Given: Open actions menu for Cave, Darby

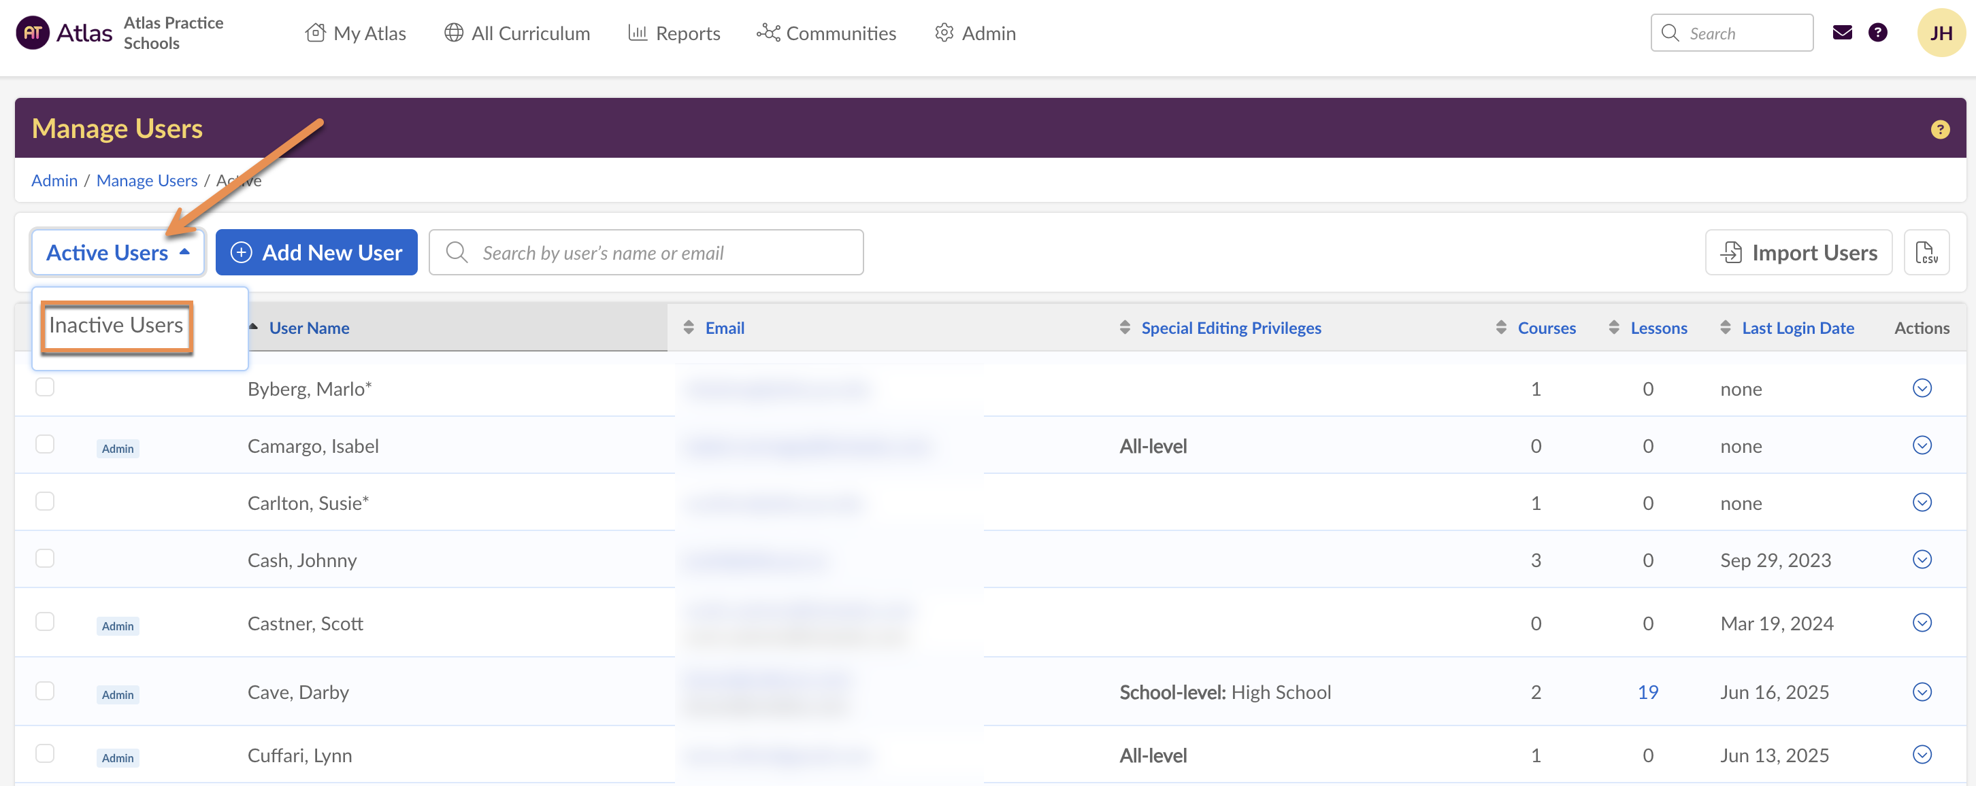Looking at the screenshot, I should [1922, 691].
